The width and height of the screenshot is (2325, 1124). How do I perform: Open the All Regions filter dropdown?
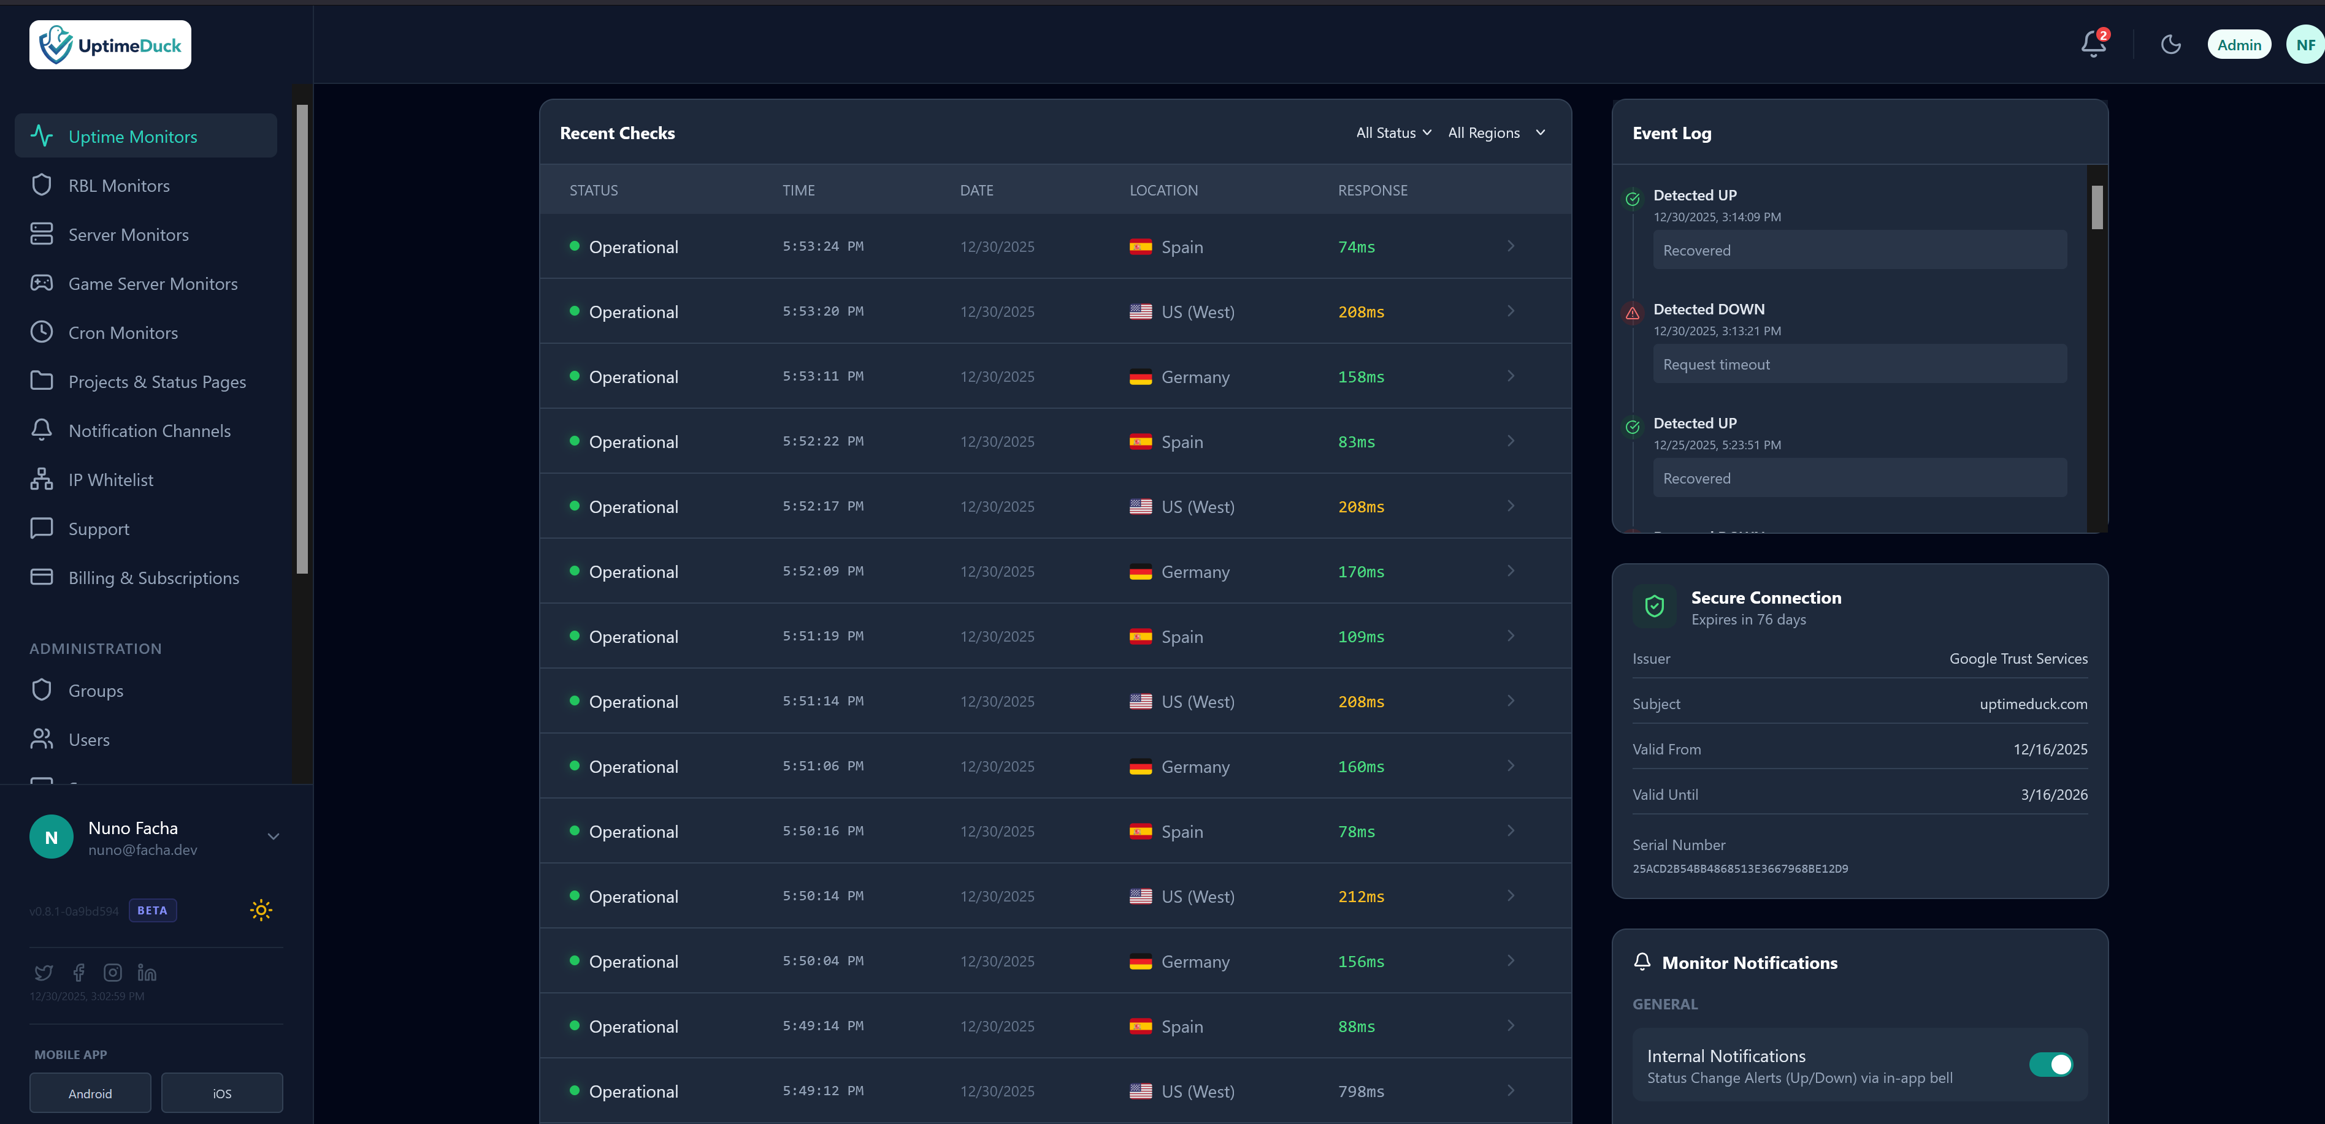1496,132
